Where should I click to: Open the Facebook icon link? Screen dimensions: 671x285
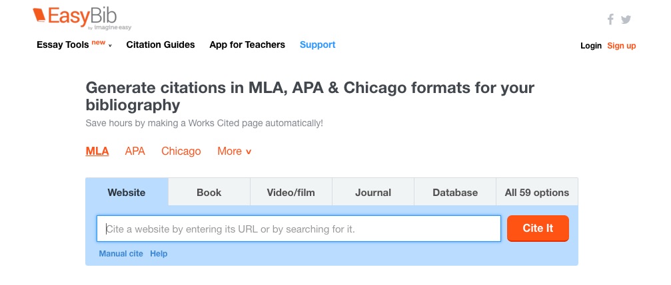(610, 19)
